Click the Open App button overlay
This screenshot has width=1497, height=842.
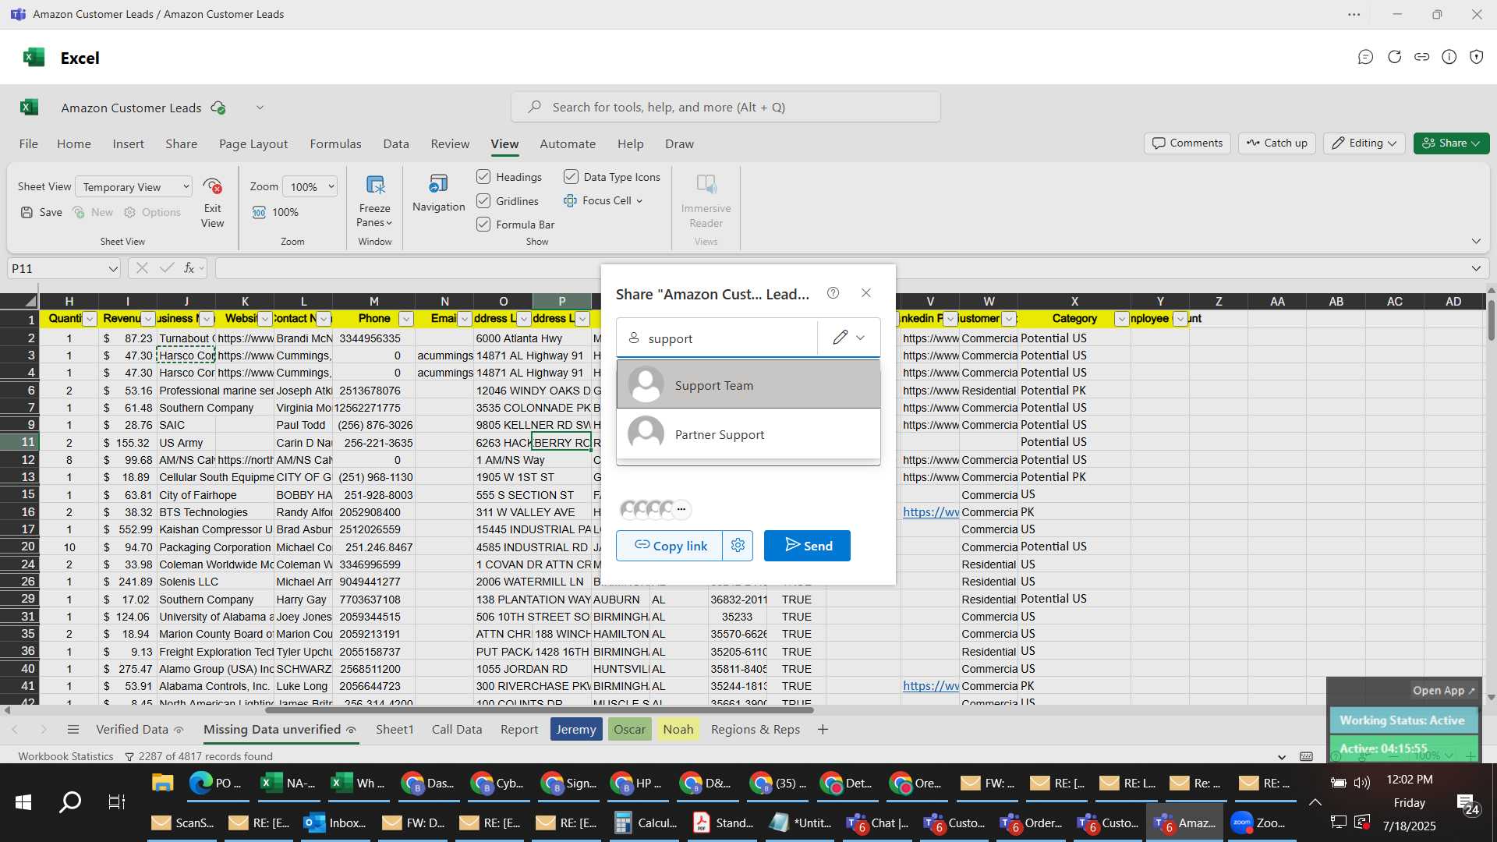pyautogui.click(x=1443, y=691)
